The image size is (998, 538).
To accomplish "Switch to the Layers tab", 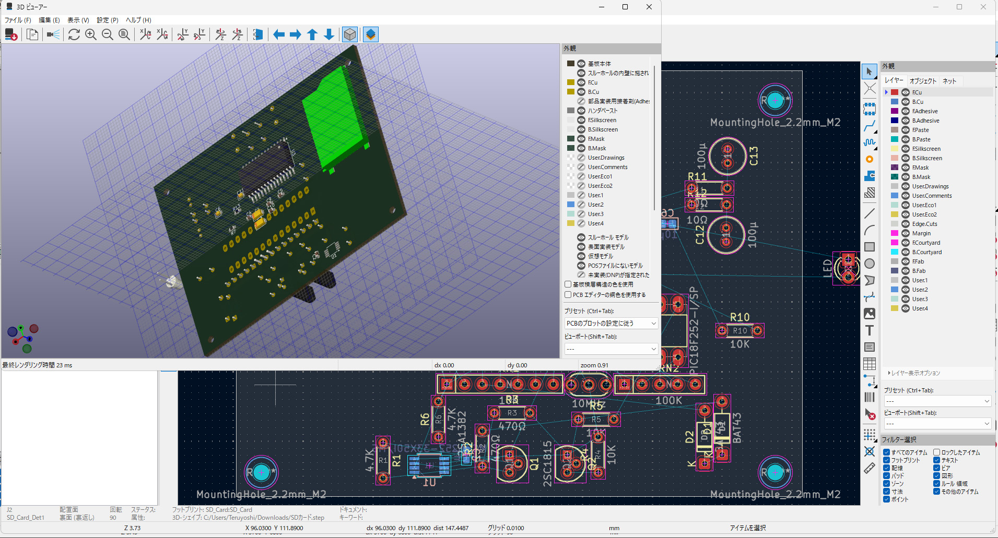I will 894,80.
